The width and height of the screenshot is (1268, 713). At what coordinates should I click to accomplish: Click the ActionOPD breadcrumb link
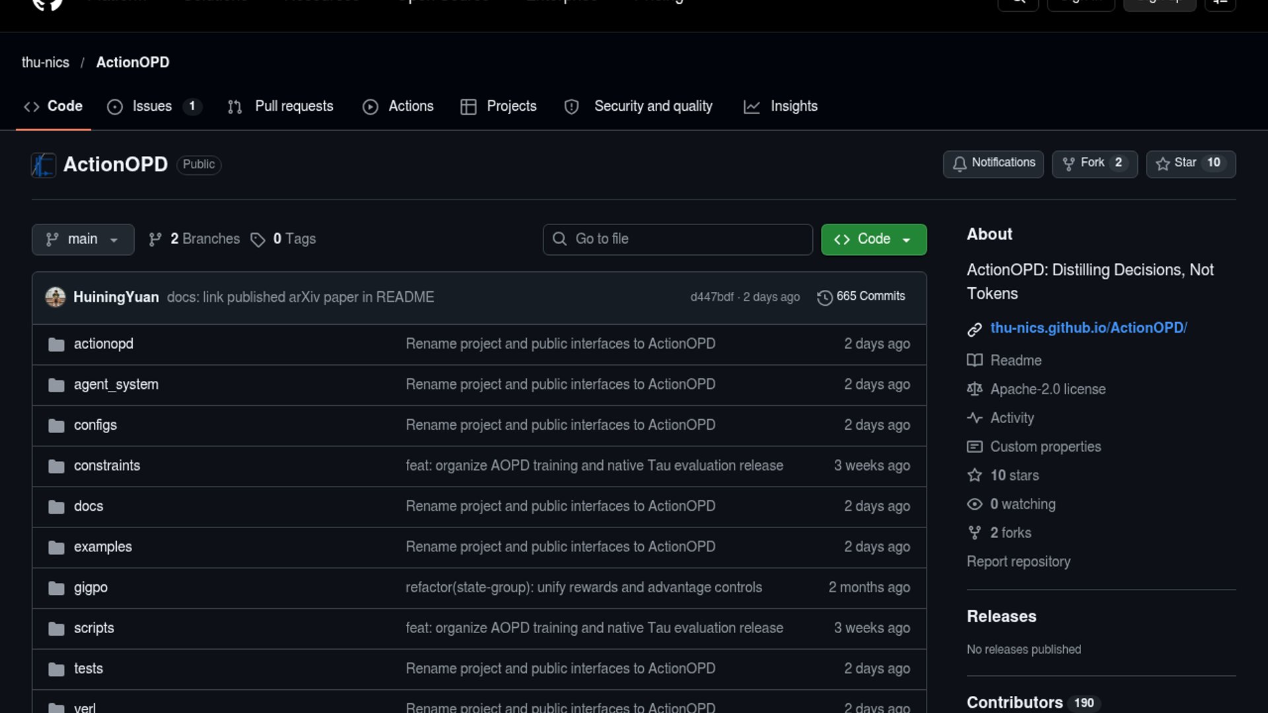[x=133, y=62]
